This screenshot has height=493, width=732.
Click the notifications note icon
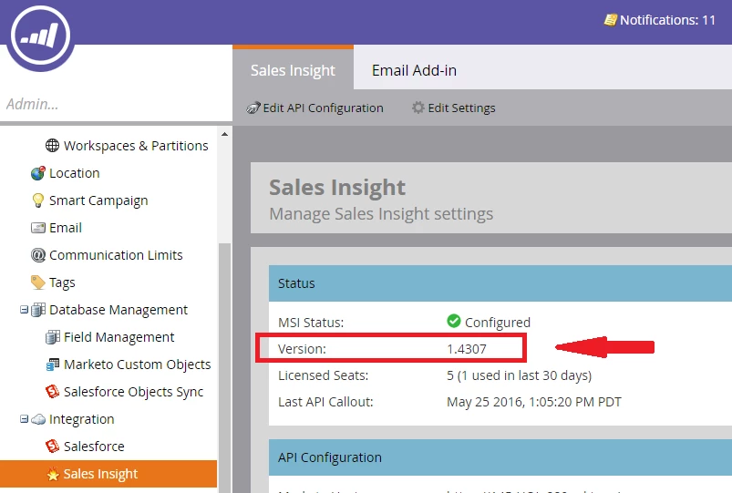coord(610,20)
